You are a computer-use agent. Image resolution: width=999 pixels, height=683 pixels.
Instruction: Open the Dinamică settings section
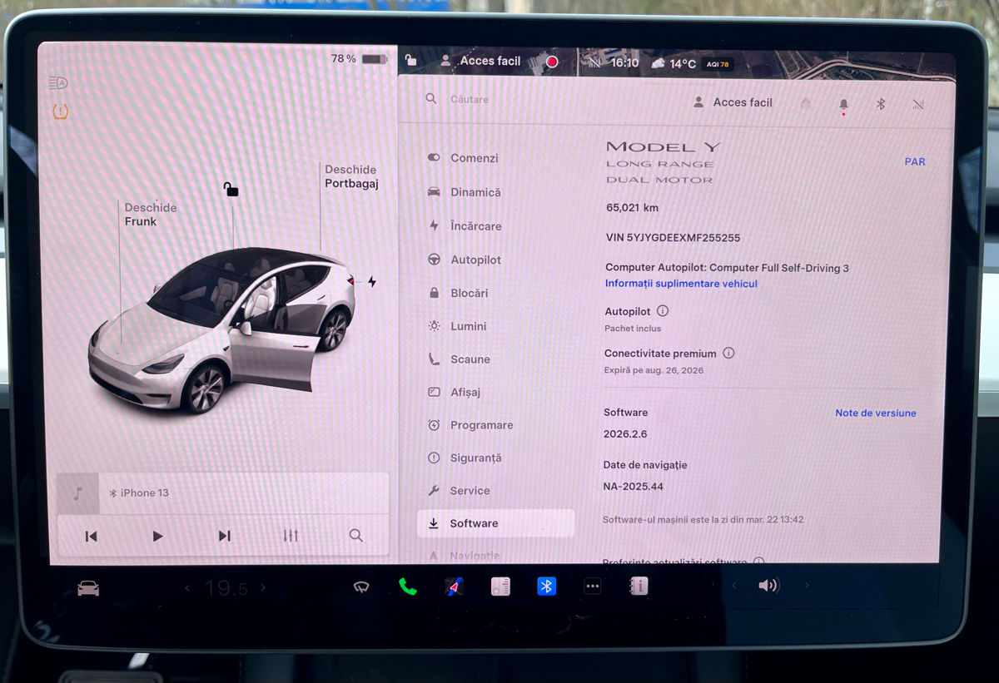coord(465,192)
